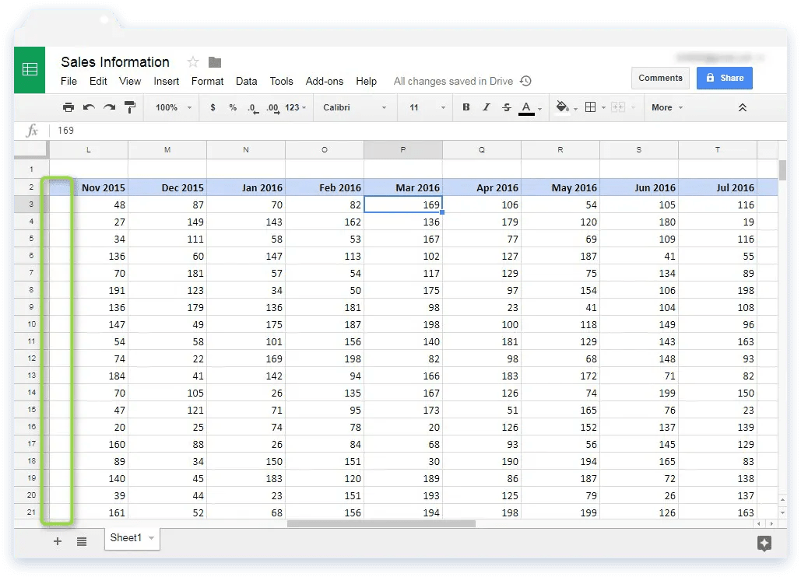Select the paint format tool
This screenshot has width=801, height=577.
click(130, 107)
